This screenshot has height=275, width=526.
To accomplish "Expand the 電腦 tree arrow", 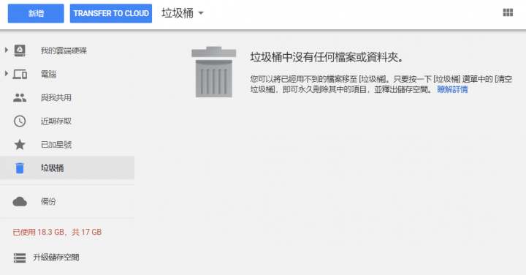I will click(6, 74).
